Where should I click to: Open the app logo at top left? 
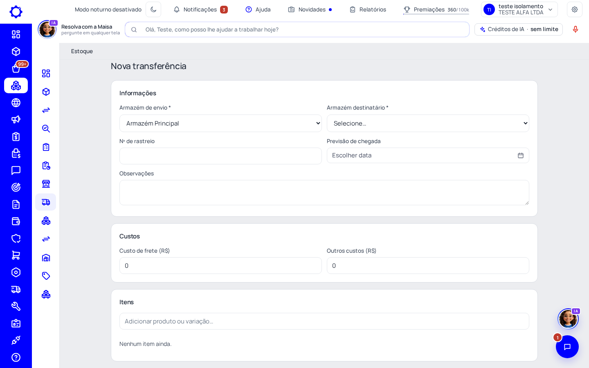[x=16, y=12]
